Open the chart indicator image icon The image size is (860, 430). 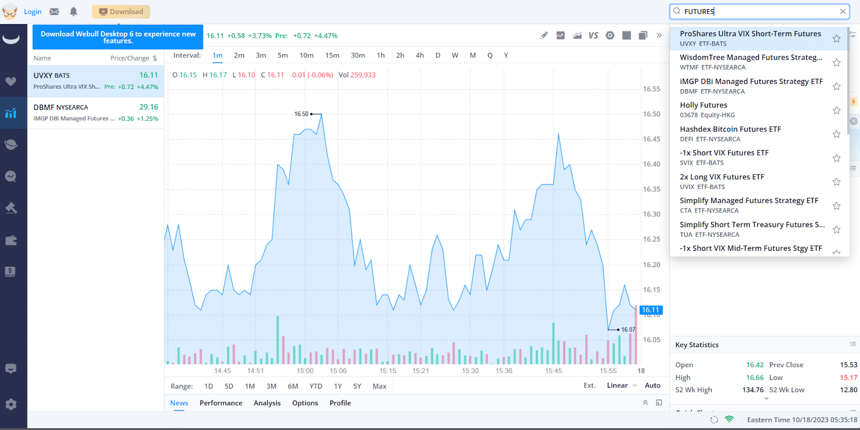tap(561, 35)
